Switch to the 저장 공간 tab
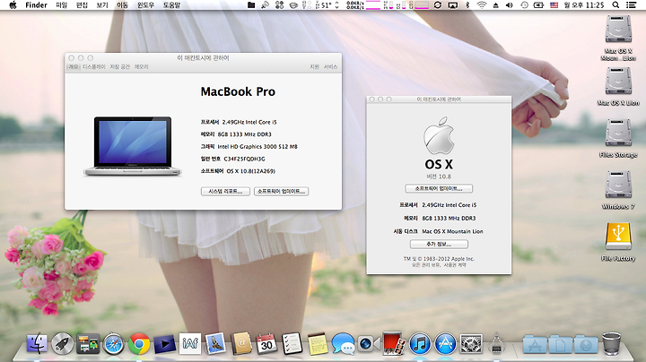Viewport: 646px width, 362px height. pyautogui.click(x=120, y=66)
